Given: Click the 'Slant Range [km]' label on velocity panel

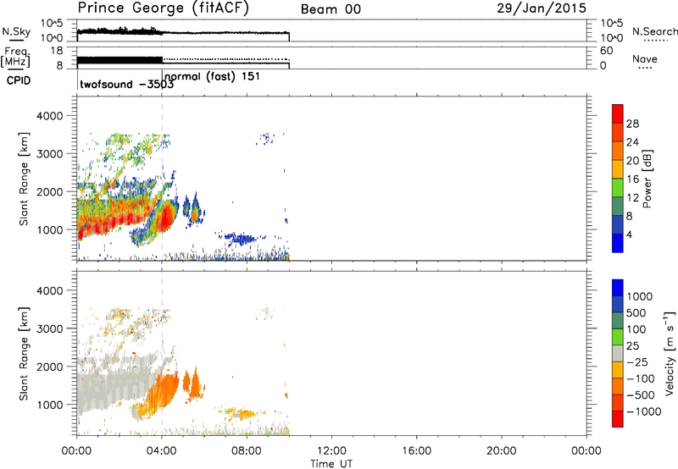Looking at the screenshot, I should (x=24, y=354).
